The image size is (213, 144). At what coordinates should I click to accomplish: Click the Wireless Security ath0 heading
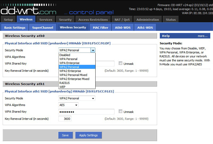pos(25,36)
